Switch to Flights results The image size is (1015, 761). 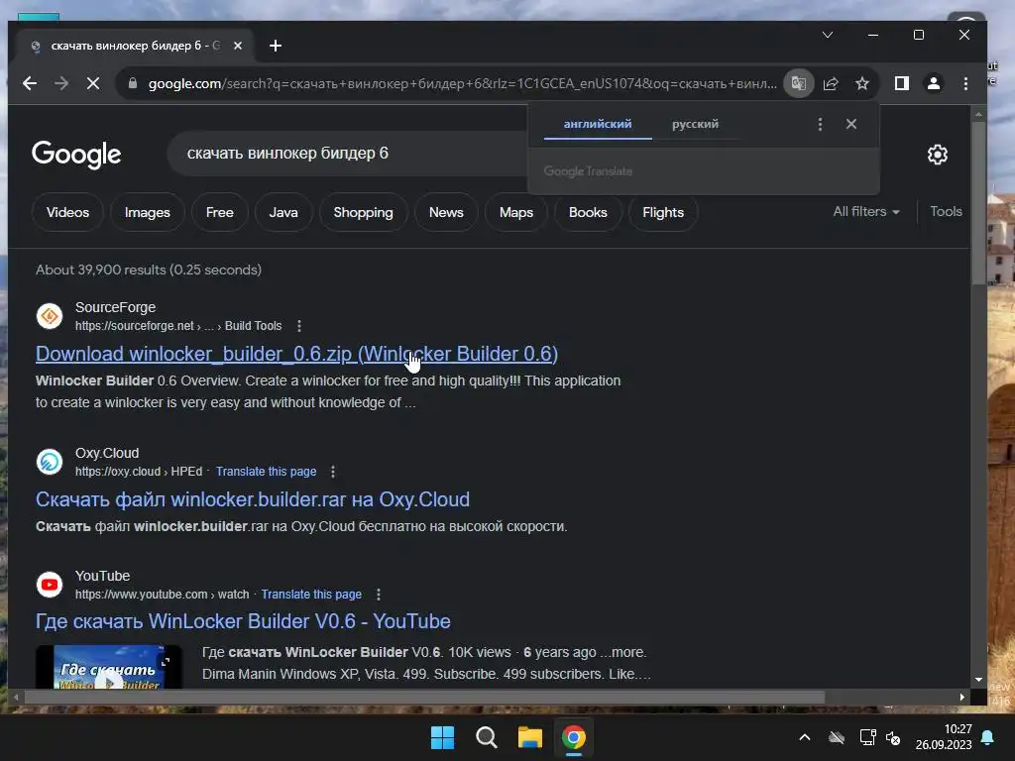tap(663, 212)
